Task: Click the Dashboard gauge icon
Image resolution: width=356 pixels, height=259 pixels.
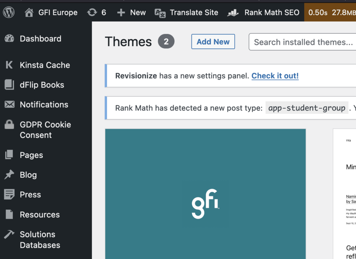Action: pyautogui.click(x=9, y=39)
